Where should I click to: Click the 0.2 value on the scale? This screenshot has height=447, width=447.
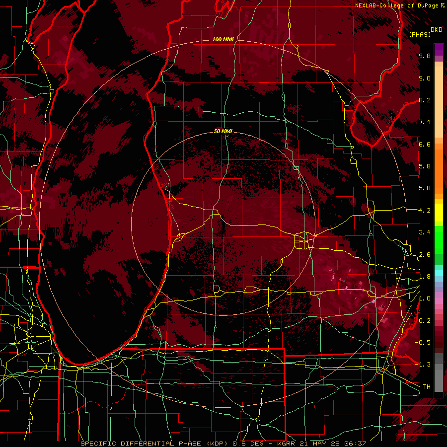425,321
